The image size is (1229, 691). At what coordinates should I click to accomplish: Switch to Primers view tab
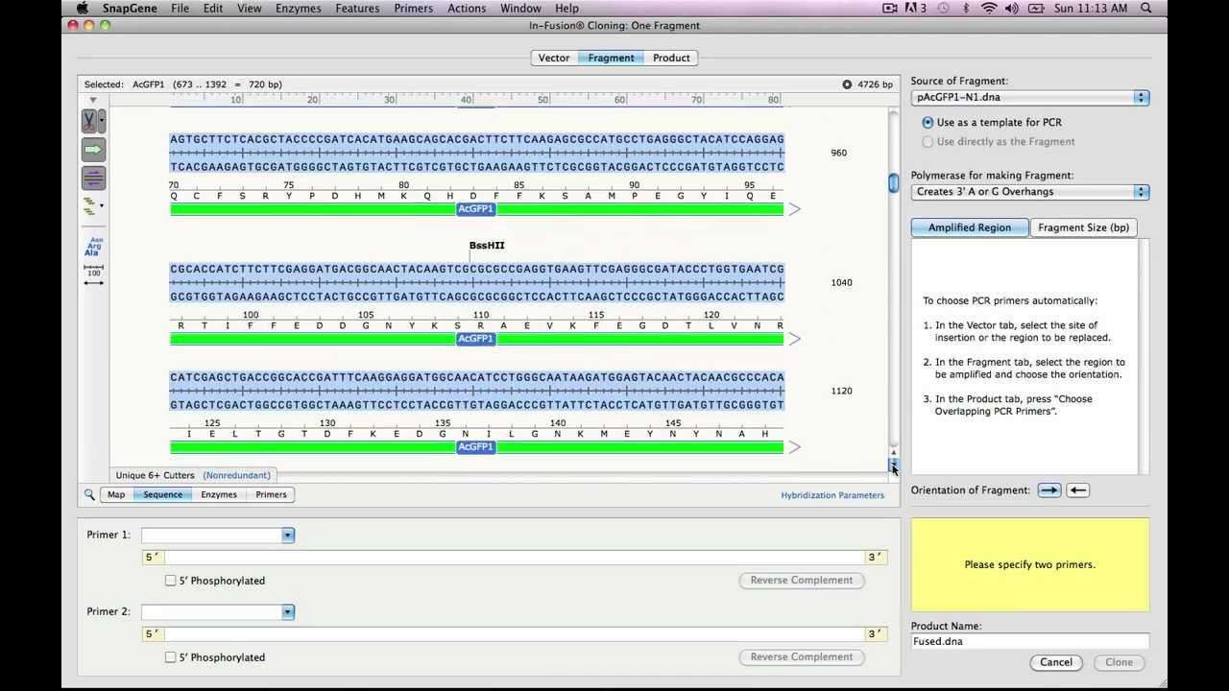(271, 494)
